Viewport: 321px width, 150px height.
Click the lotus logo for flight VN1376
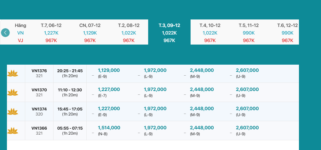(13, 73)
